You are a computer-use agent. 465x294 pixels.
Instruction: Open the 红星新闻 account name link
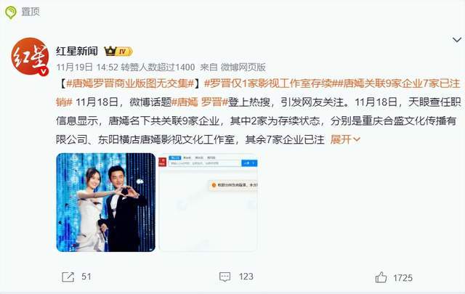(x=77, y=52)
